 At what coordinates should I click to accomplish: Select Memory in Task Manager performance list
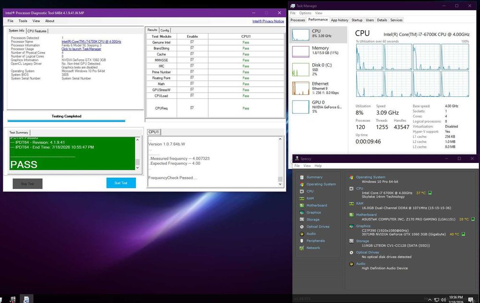pyautogui.click(x=318, y=52)
